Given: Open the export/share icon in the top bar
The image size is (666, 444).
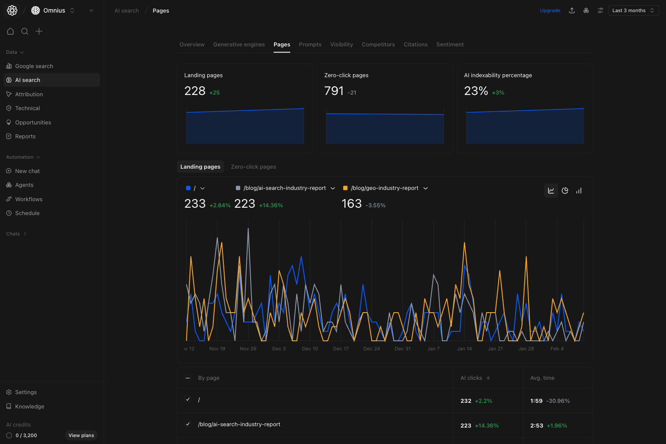Looking at the screenshot, I should point(571,10).
